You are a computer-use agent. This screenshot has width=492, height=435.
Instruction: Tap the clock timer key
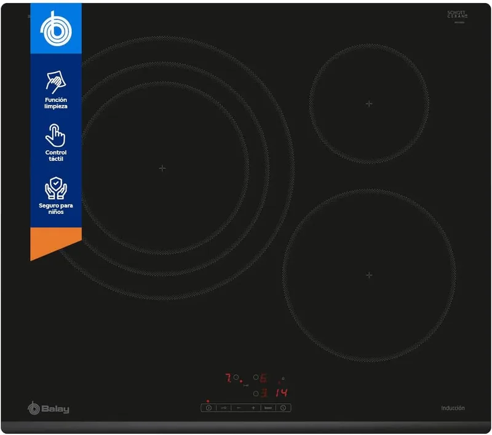283,408
